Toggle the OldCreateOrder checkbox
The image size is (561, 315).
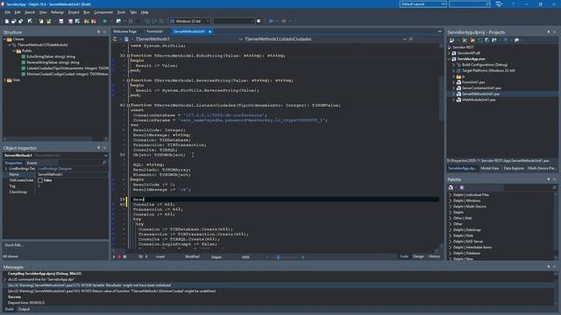(x=40, y=180)
